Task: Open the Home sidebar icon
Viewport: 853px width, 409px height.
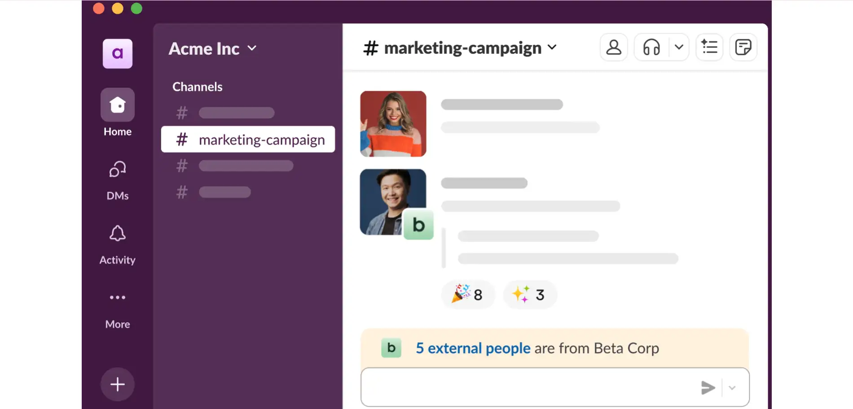Action: (117, 104)
